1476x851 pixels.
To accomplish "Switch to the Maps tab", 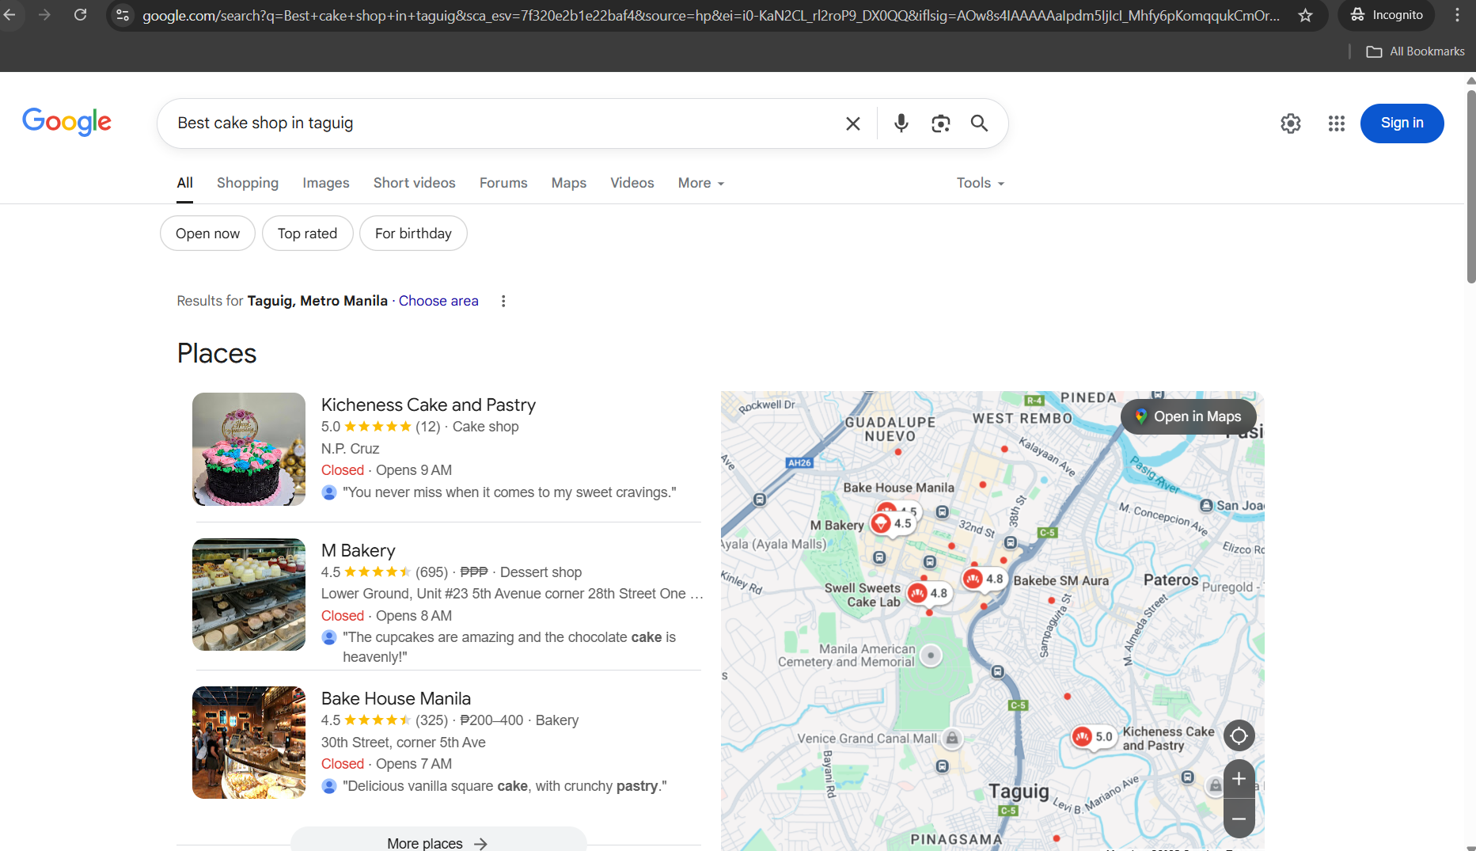I will tap(569, 183).
